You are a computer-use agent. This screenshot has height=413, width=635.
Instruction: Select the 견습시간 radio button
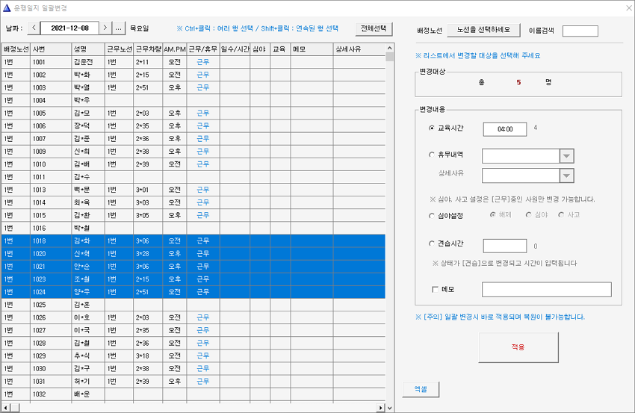coord(432,243)
